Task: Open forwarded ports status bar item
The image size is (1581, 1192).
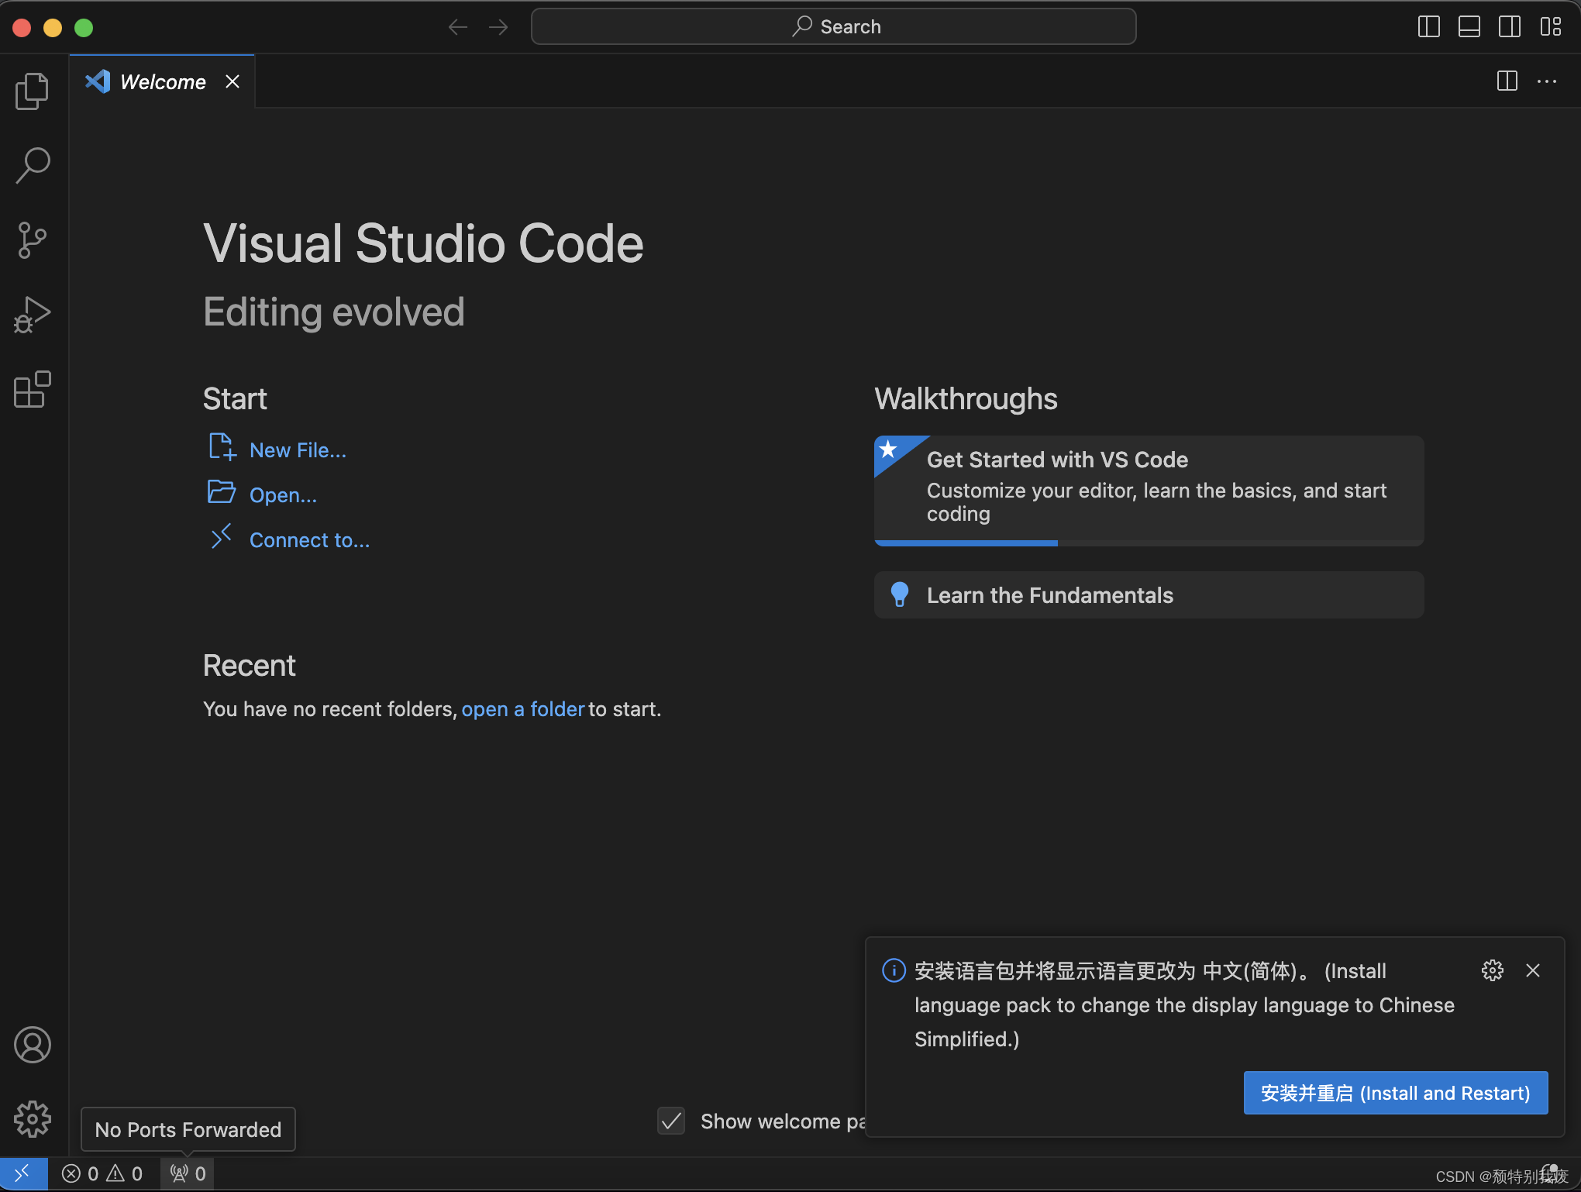Action: click(x=188, y=1173)
